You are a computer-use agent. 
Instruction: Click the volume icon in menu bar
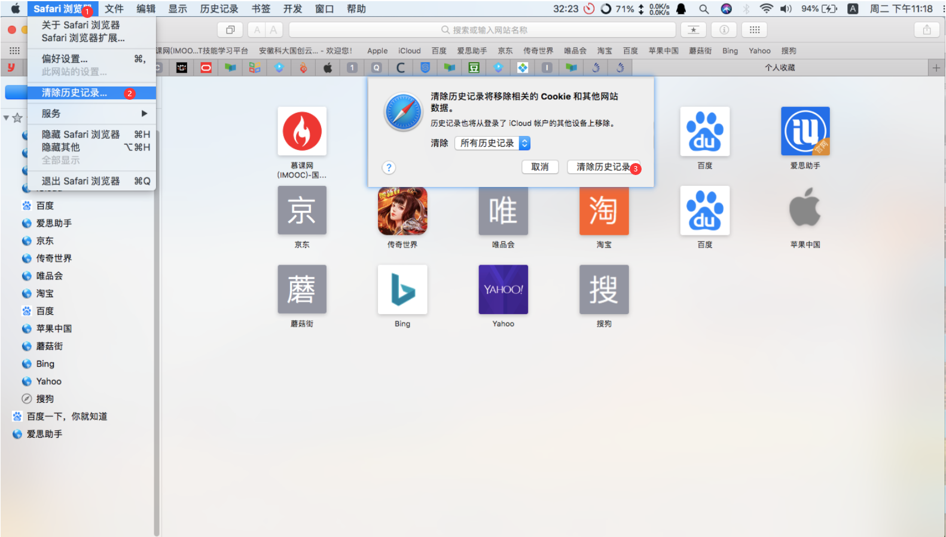coord(786,9)
